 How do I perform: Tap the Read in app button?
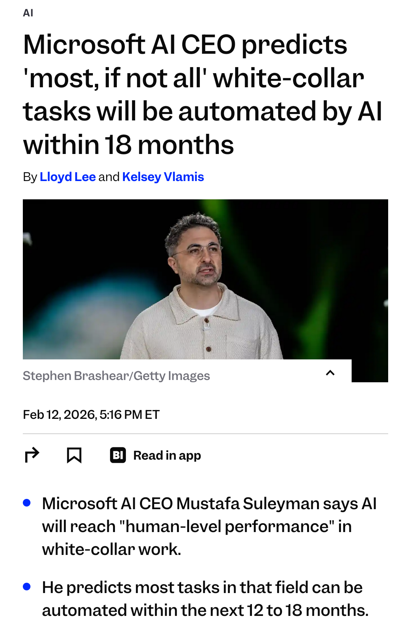click(167, 455)
